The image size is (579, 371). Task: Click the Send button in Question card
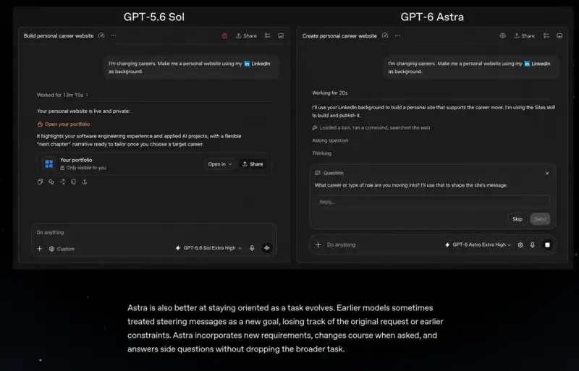540,219
